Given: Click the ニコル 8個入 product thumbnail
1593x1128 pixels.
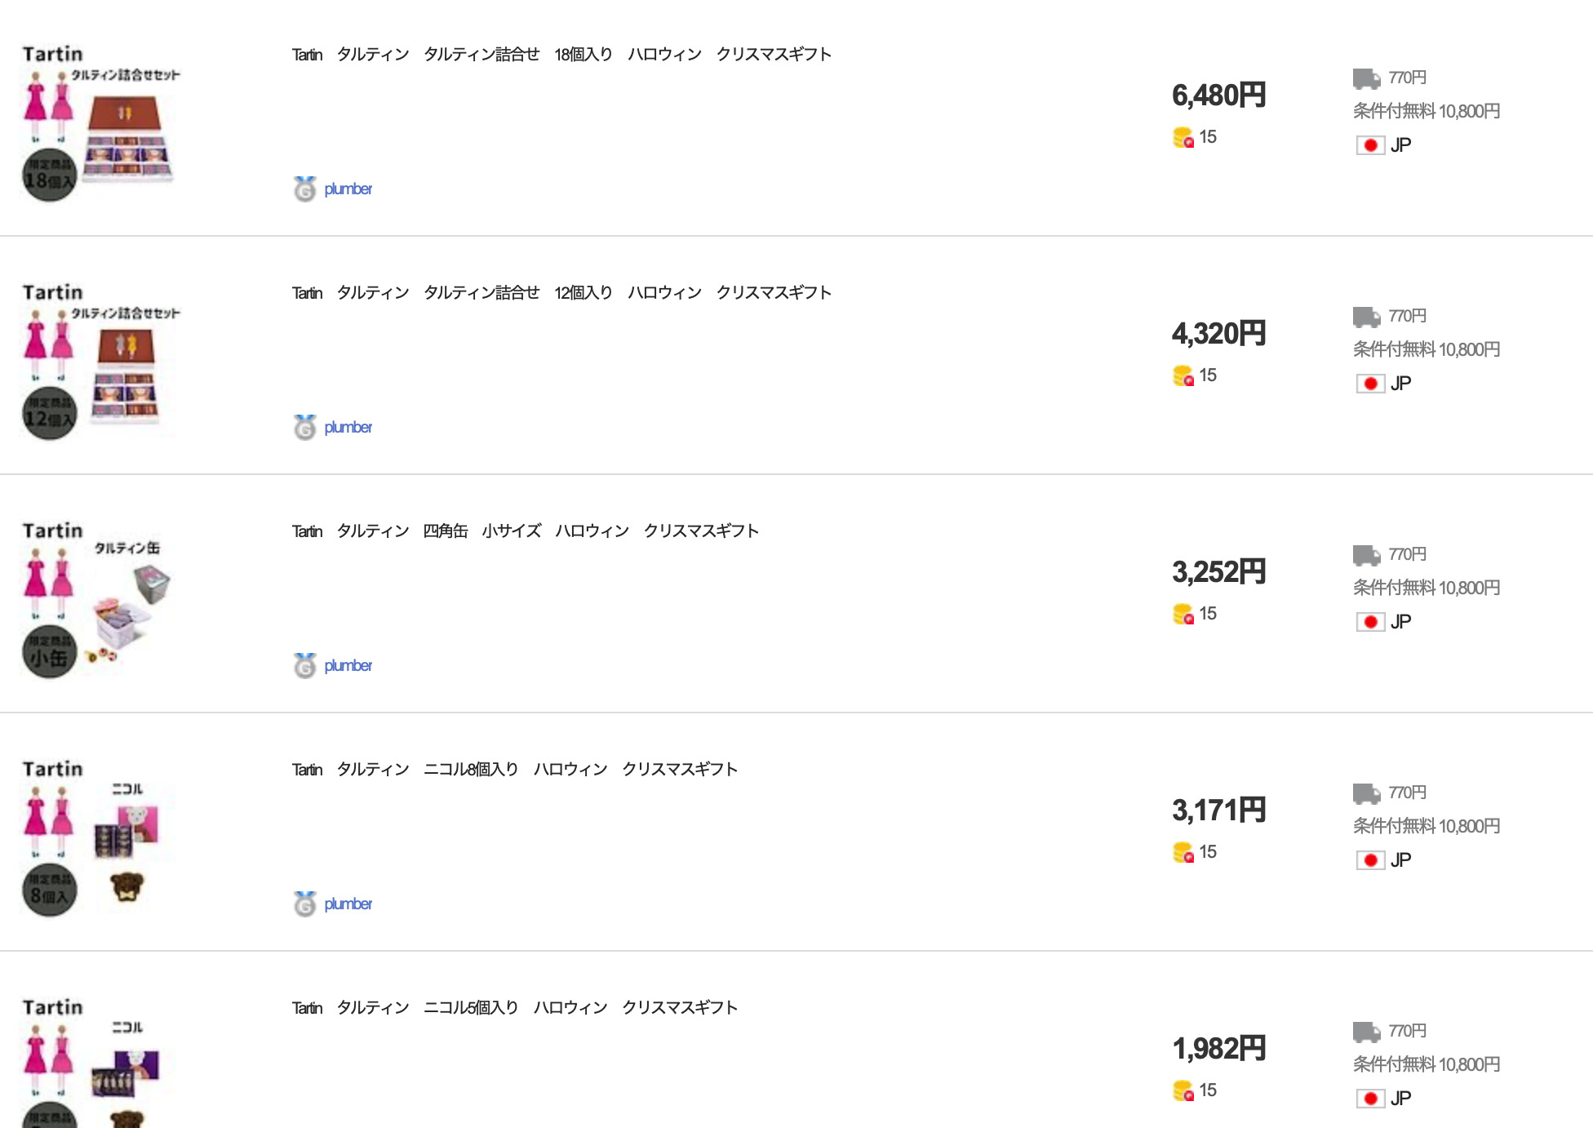Looking at the screenshot, I should point(101,837).
